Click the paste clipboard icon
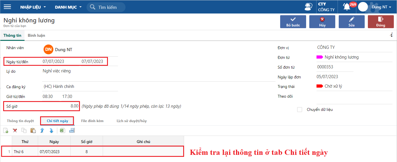The height and width of the screenshot is (162, 397). [x=33, y=131]
